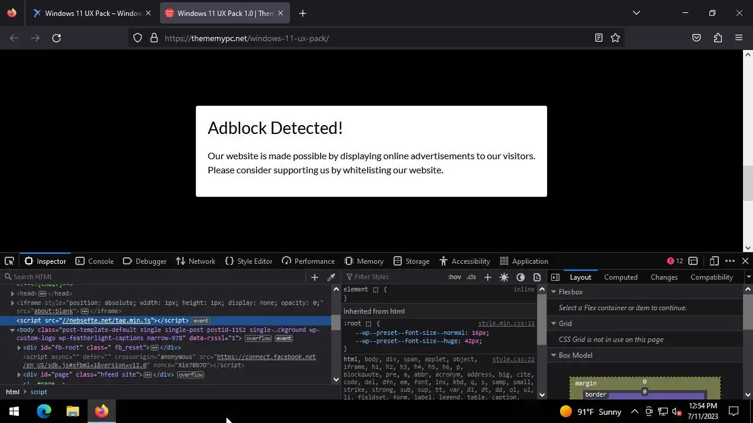Viewport: 753px width, 423px height.
Task: Open the Memory tab
Action: [364, 261]
